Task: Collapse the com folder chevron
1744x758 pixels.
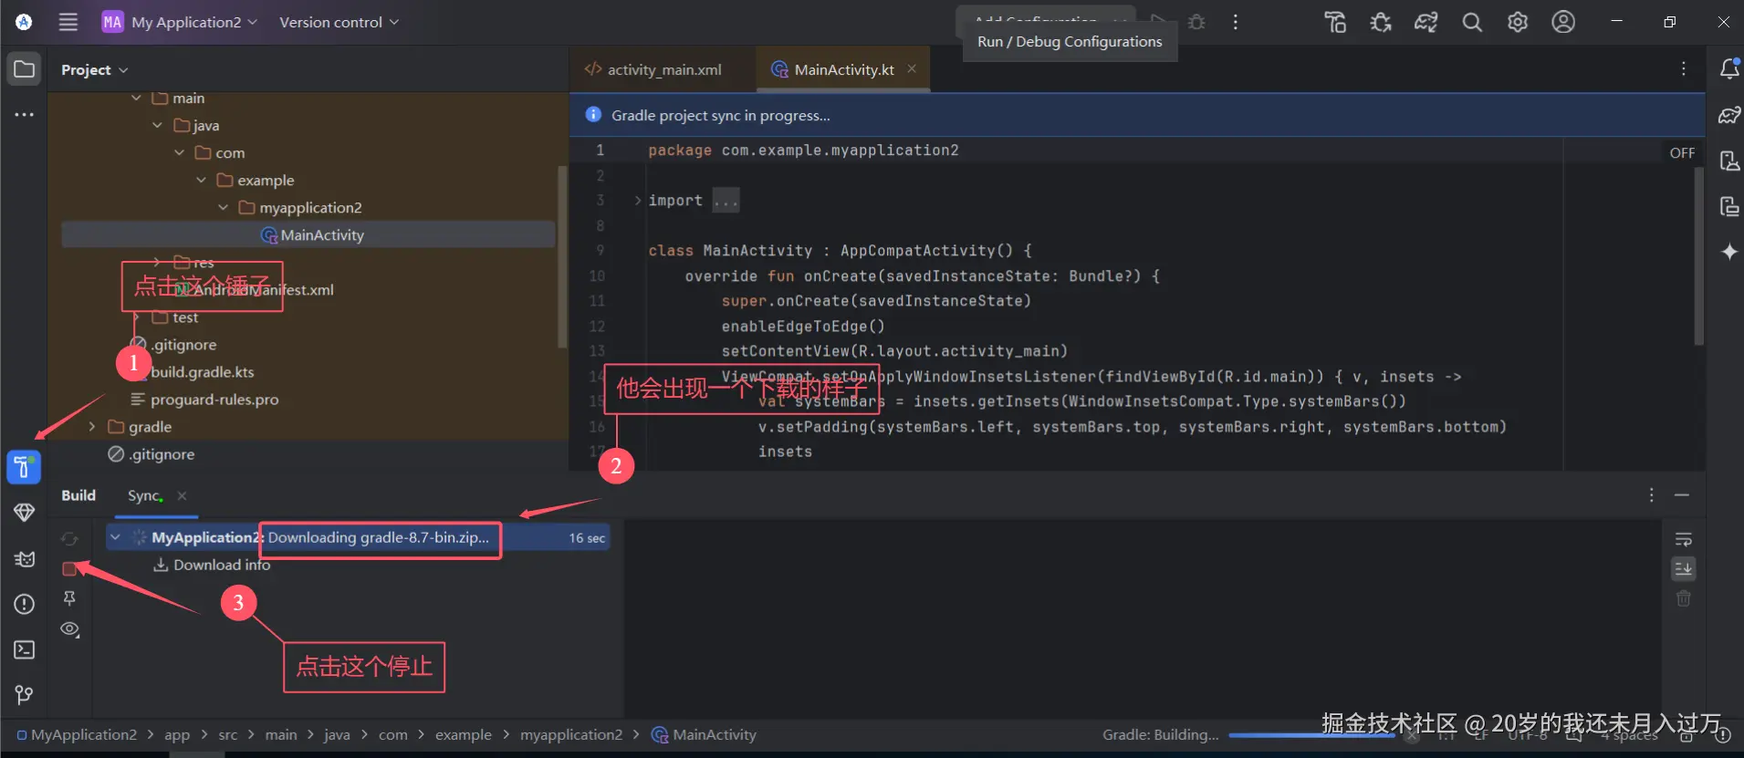Action: 179,152
